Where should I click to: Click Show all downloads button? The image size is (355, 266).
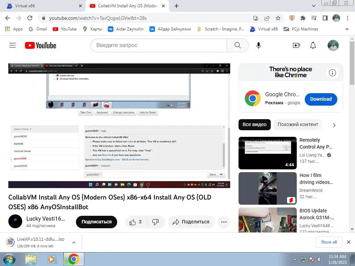[329, 242]
